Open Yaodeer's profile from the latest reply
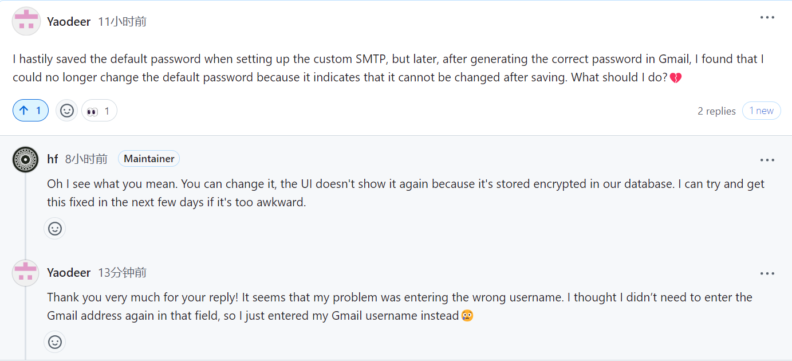Viewport: 792px width, 361px height. pos(69,273)
